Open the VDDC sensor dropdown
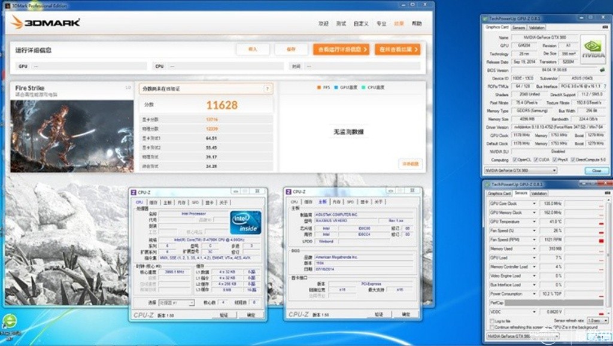This screenshot has height=346, width=613. [x=534, y=312]
